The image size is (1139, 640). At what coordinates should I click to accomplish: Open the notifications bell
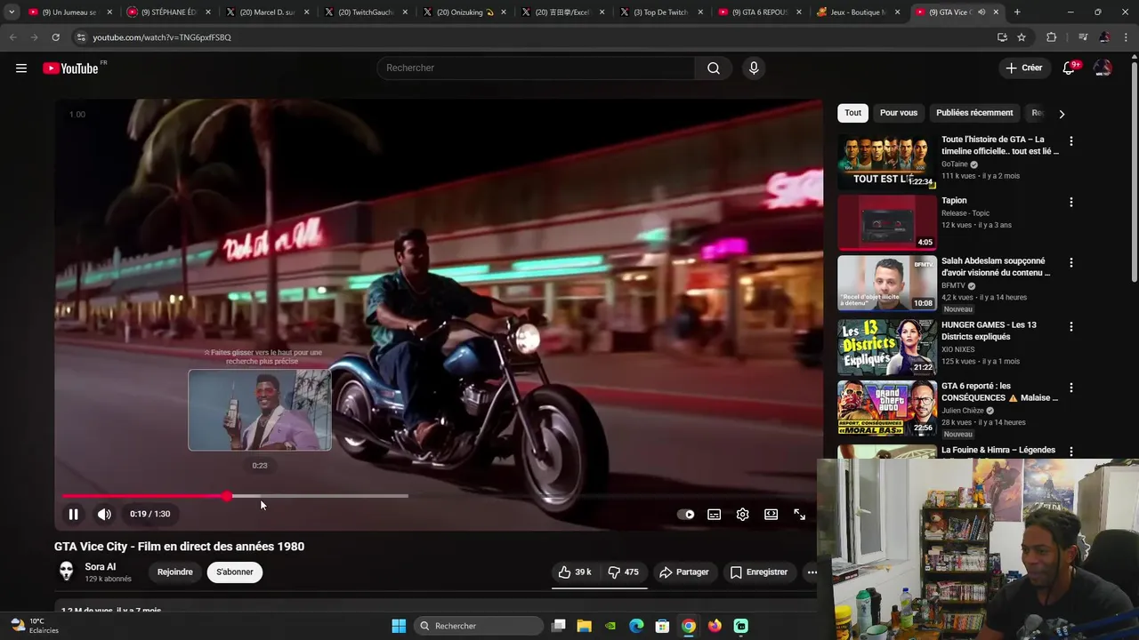(x=1069, y=68)
